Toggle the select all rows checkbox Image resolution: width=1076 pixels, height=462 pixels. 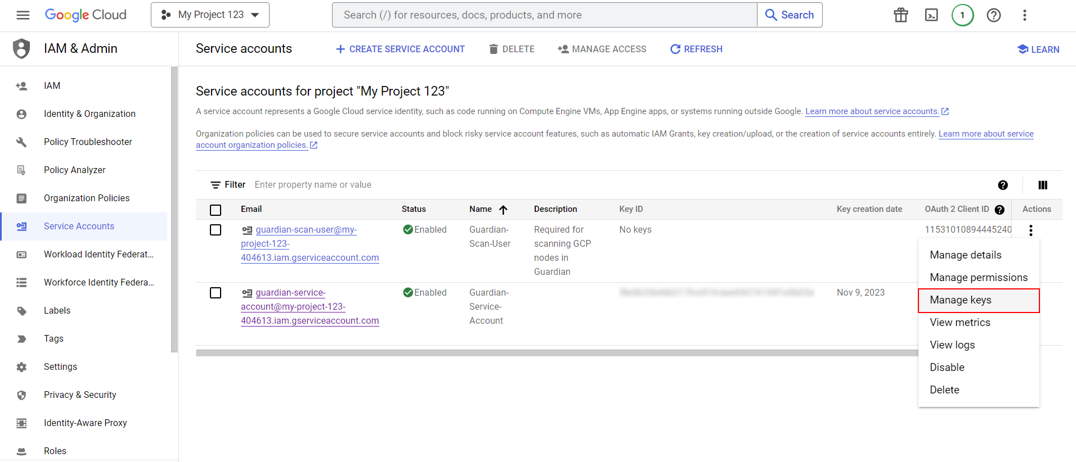coord(216,210)
